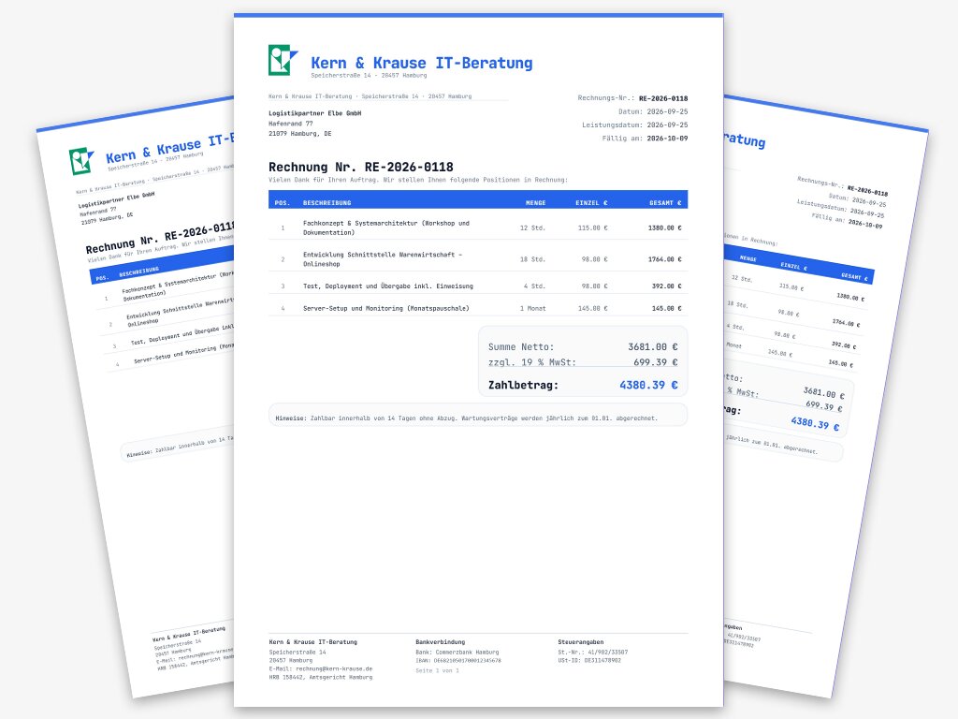Select the USt-ID line in the center invoice footer

tap(589, 661)
